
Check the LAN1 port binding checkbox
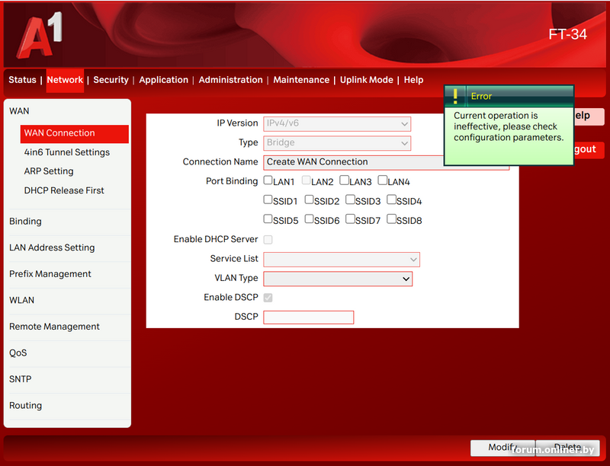pyautogui.click(x=268, y=181)
